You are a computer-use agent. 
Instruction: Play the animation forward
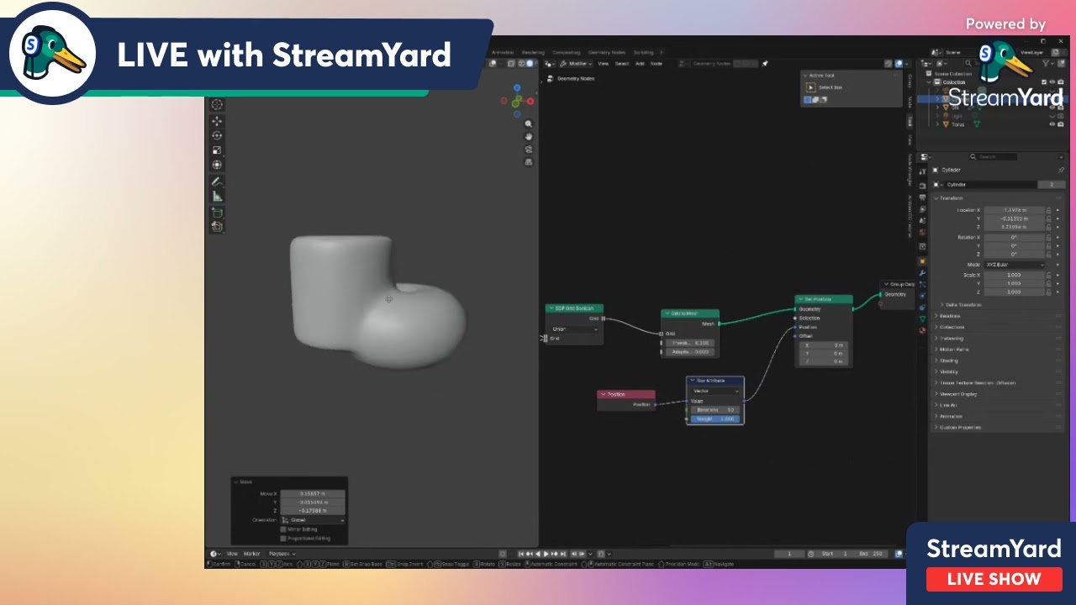546,554
